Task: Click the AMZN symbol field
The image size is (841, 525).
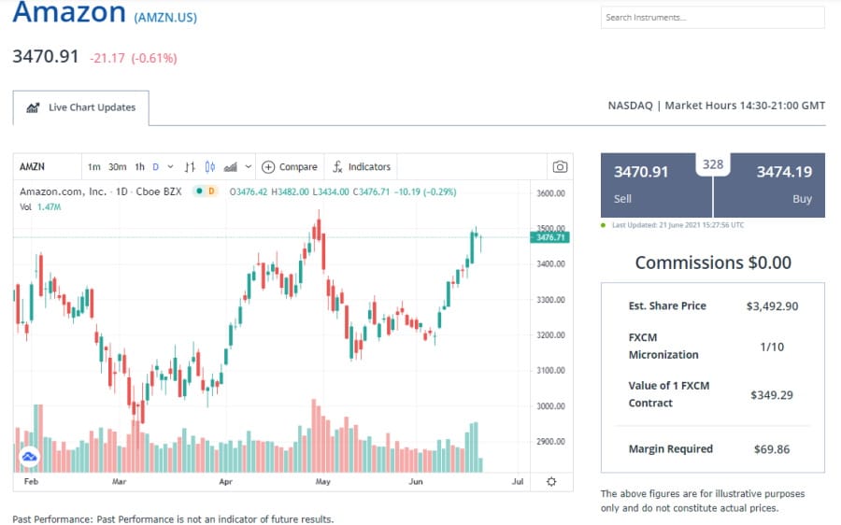Action: click(x=48, y=167)
